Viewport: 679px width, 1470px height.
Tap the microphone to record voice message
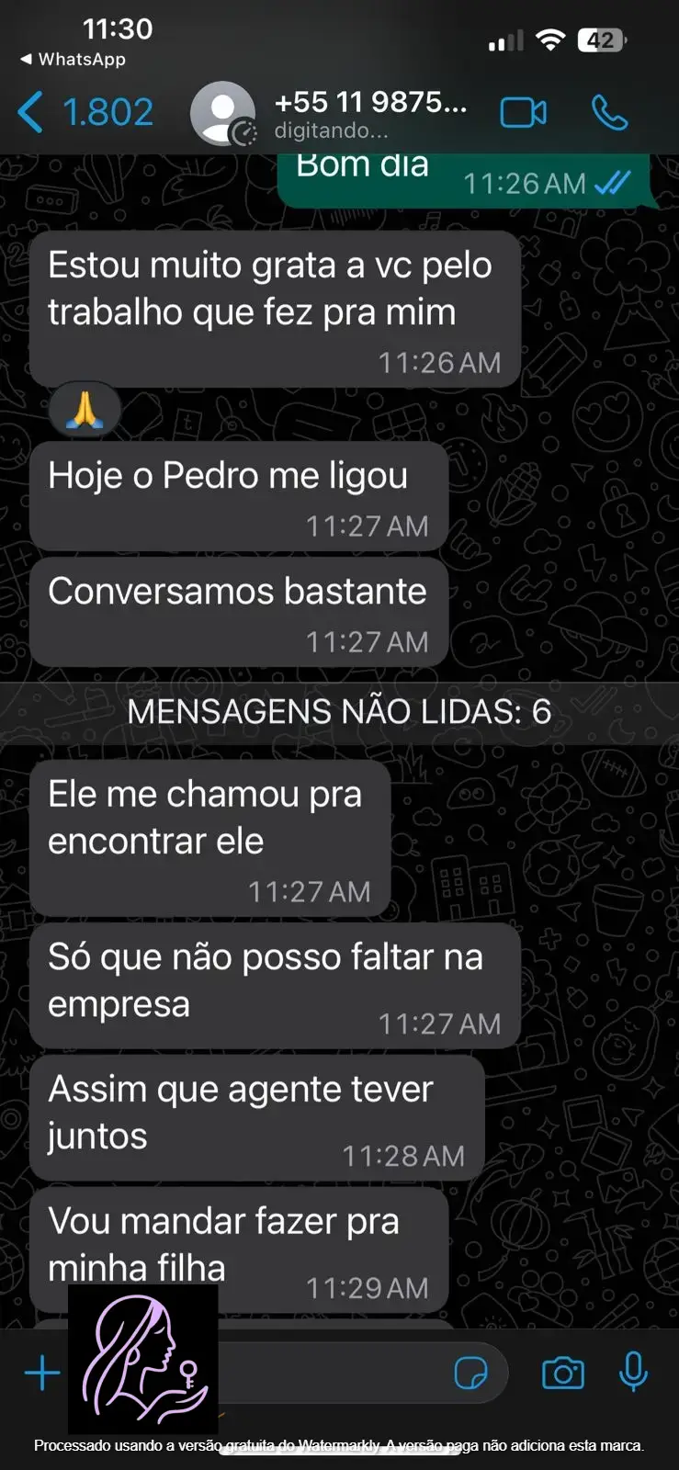633,1373
